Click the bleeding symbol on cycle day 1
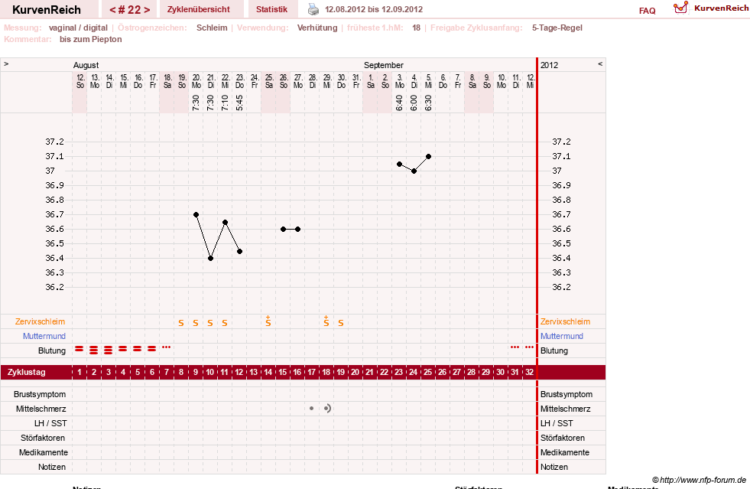Screen dimensions: 750x489 80,349
